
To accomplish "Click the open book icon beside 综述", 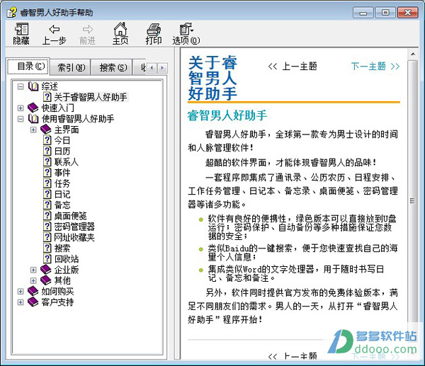I will click(x=33, y=86).
